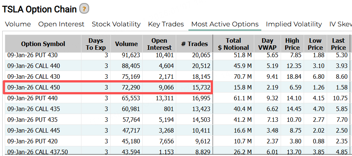The image size is (352, 156).
Task: Open the Implied Volatility tab
Action: pos(294,24)
